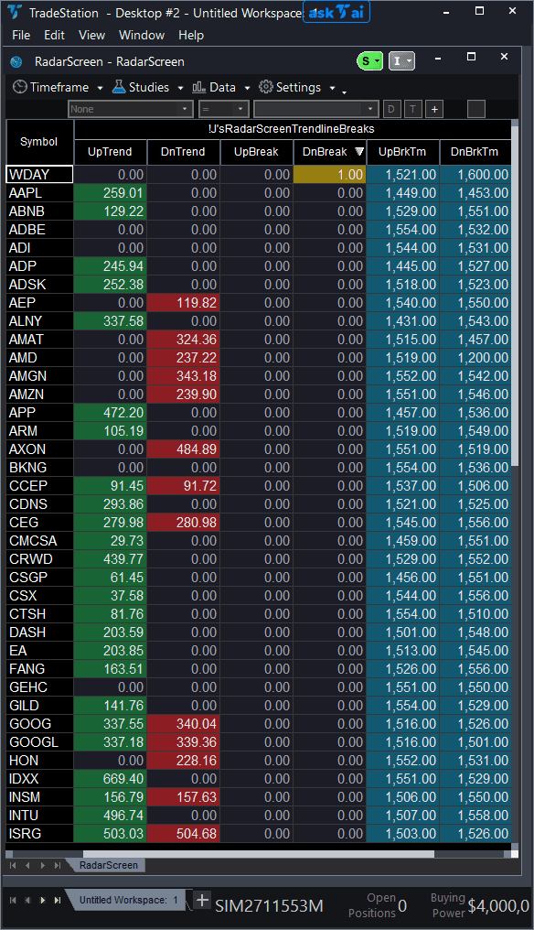Screen dimensions: 534x930
Task: Open the Window menu
Action: point(142,35)
